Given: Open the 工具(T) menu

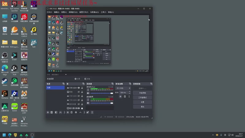Looking at the screenshot, I should (104, 12).
